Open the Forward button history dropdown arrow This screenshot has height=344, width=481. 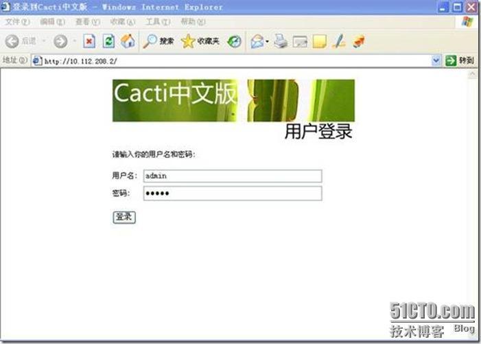(x=75, y=41)
